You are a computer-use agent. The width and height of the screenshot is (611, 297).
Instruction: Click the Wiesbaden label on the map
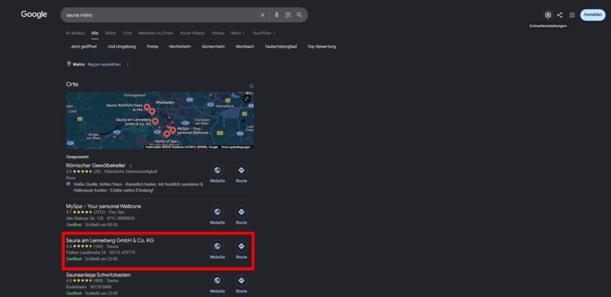pyautogui.click(x=165, y=102)
